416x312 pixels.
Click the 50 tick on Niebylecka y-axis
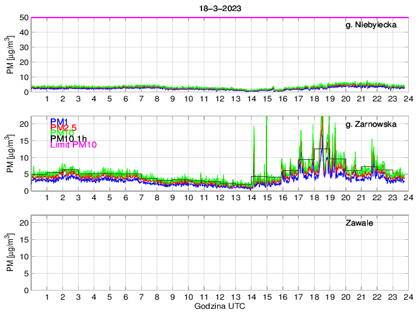(23, 18)
